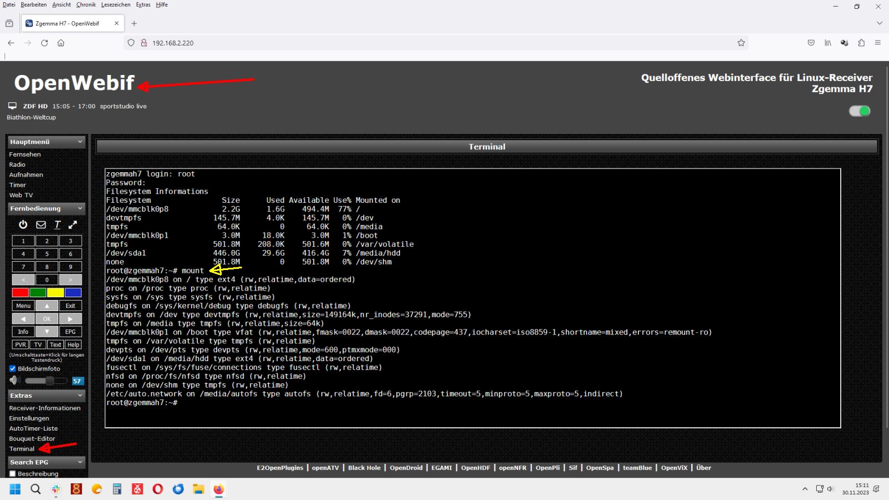Viewport: 889px width, 500px height.
Task: Click the remote power icon
Action: (x=23, y=224)
